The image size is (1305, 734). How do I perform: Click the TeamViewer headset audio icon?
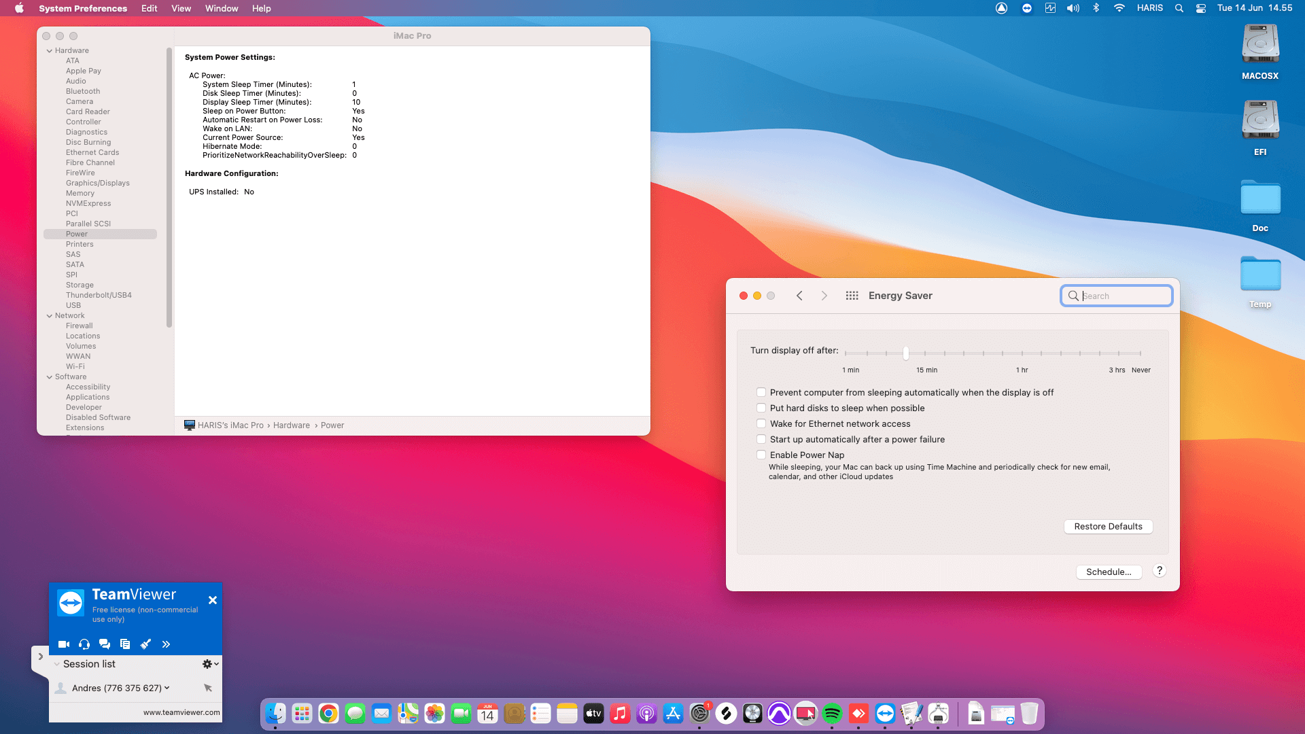(84, 644)
